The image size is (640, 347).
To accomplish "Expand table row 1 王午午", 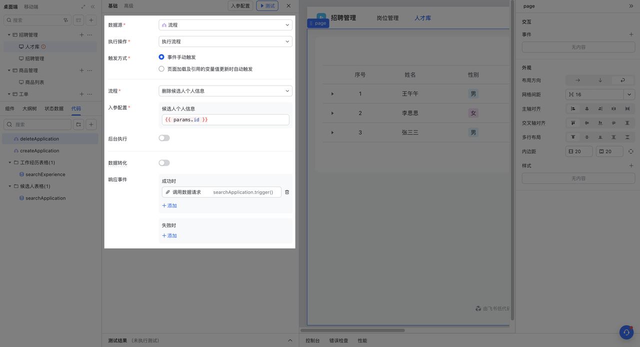I will tap(332, 94).
